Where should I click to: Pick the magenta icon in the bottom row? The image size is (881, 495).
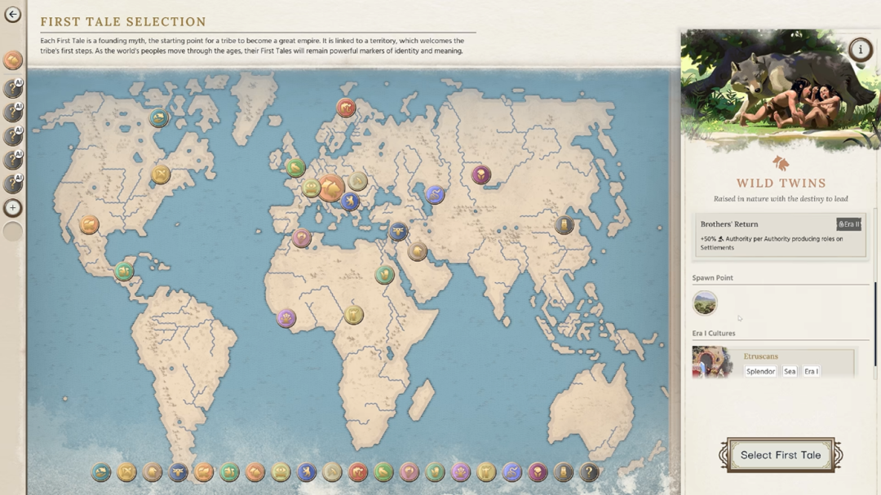tap(538, 472)
